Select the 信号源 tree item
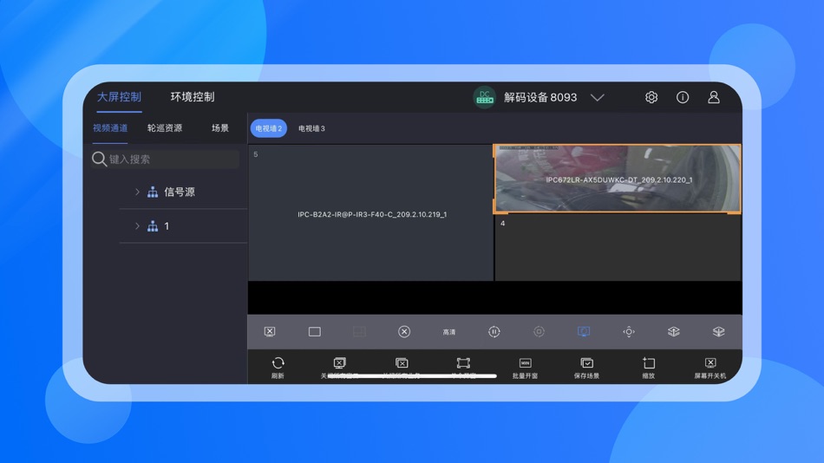 180,192
